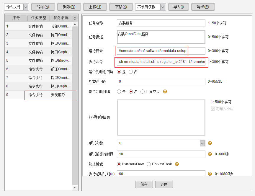Screen dimensions: 255x196
Task: Open 不使用模板 template dropdown
Action: [163, 7]
